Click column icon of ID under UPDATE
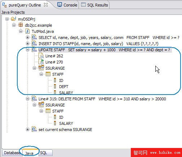Screen dimensions: 182x157 click(x=55, y=80)
